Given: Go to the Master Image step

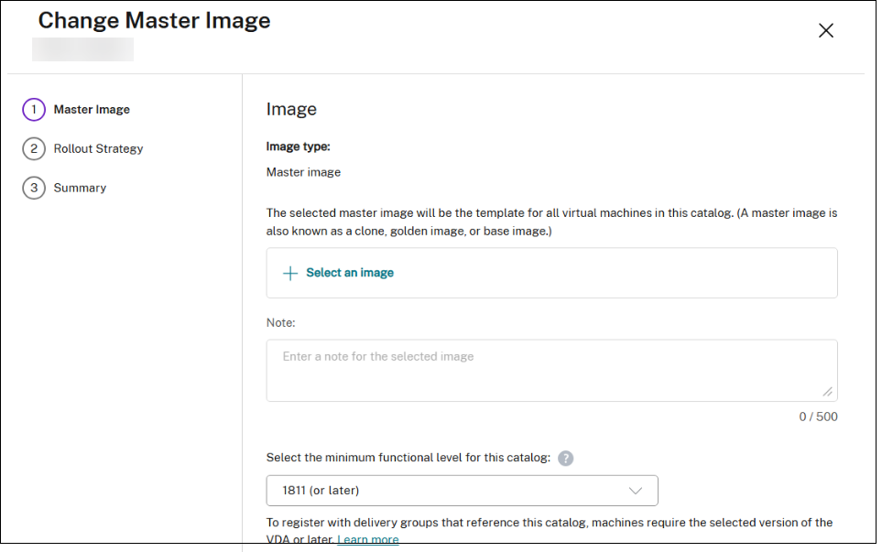Looking at the screenshot, I should (x=92, y=110).
